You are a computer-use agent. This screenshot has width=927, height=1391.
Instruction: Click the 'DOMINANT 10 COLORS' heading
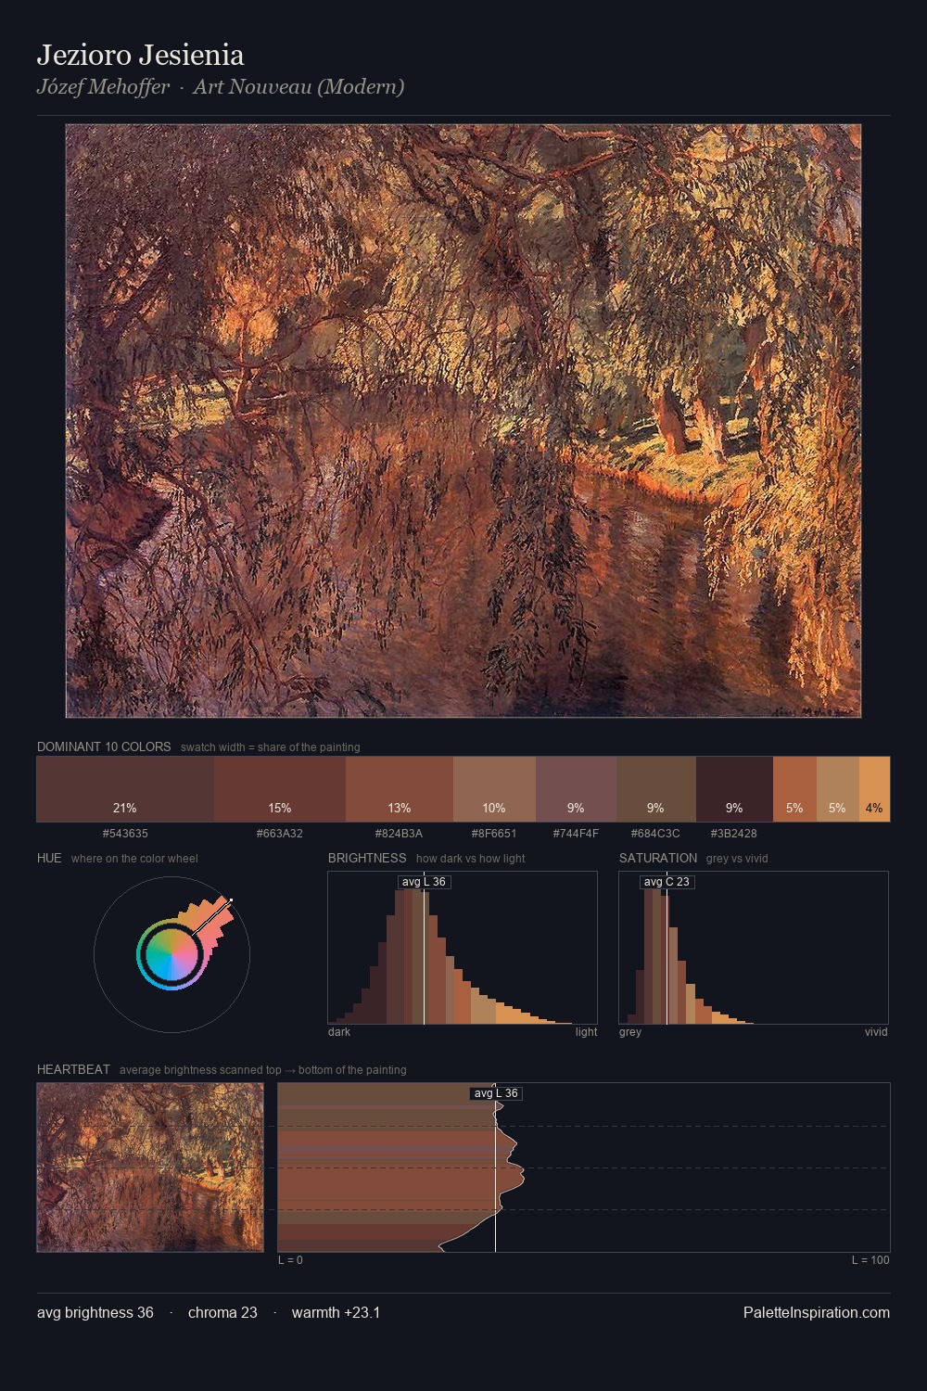coord(104,747)
